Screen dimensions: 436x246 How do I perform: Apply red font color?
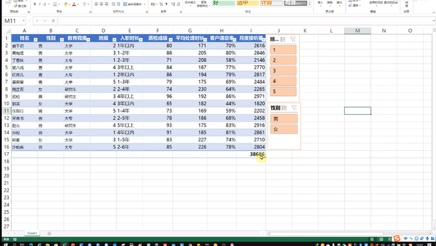tap(74, 4)
